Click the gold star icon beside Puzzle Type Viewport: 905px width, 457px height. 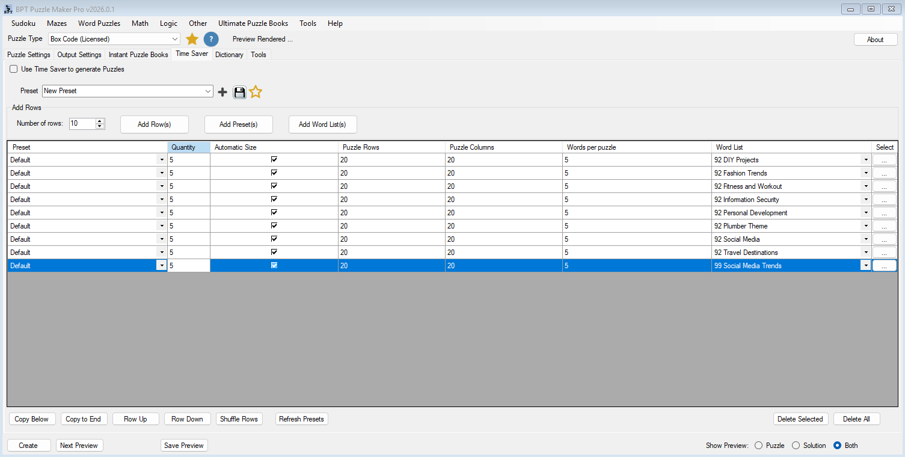pos(192,39)
